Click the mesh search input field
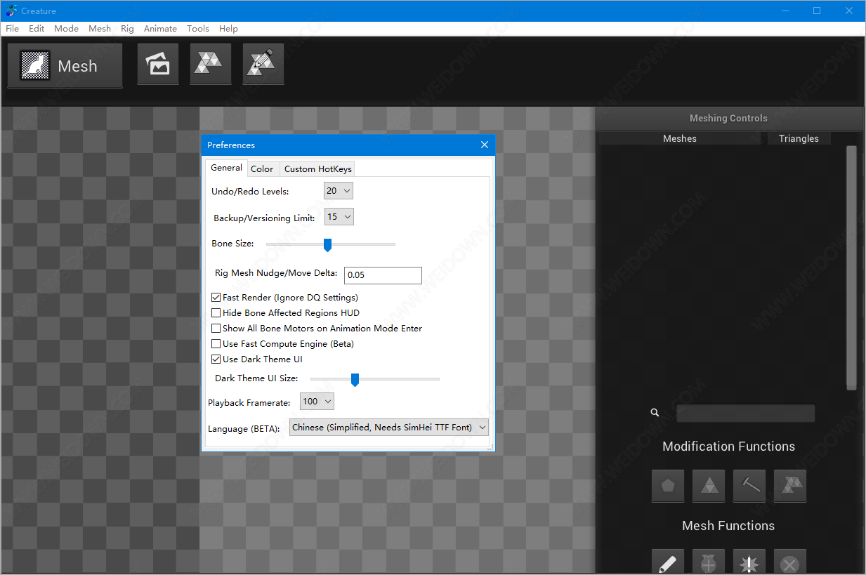866x575 pixels. 745,413
